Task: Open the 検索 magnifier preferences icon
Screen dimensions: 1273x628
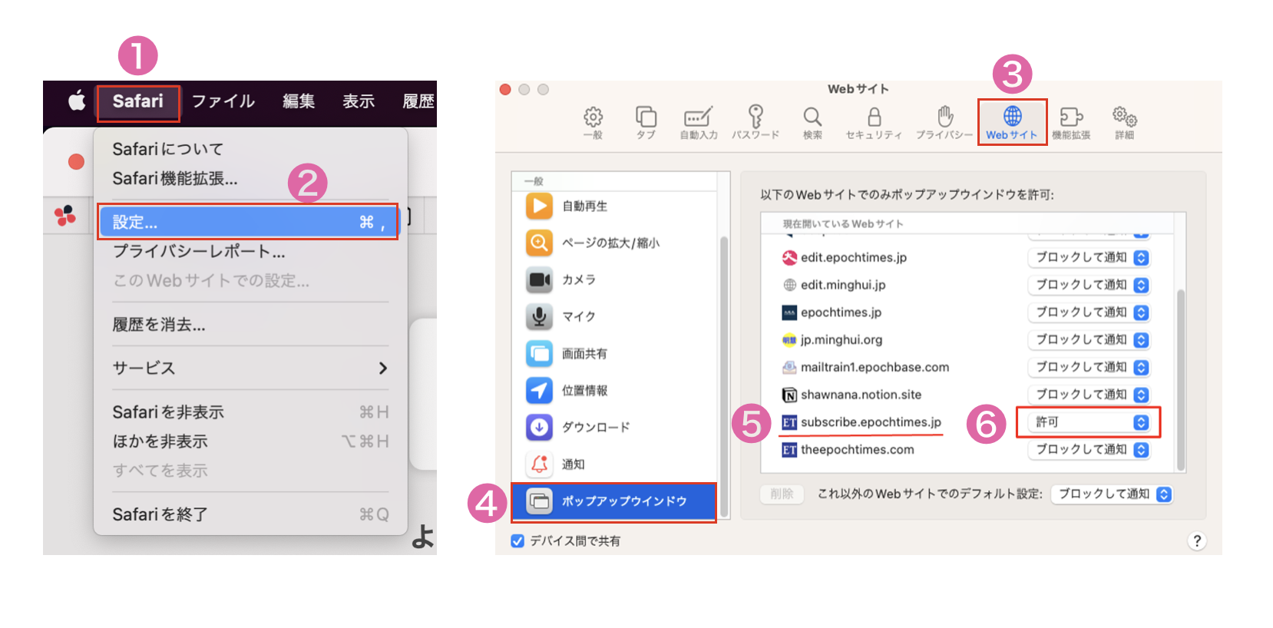Action: tap(812, 123)
